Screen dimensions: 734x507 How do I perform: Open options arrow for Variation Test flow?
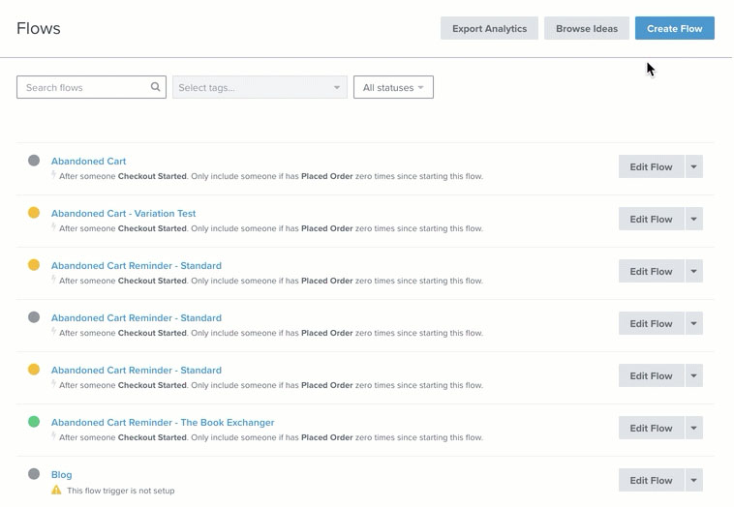(x=693, y=219)
